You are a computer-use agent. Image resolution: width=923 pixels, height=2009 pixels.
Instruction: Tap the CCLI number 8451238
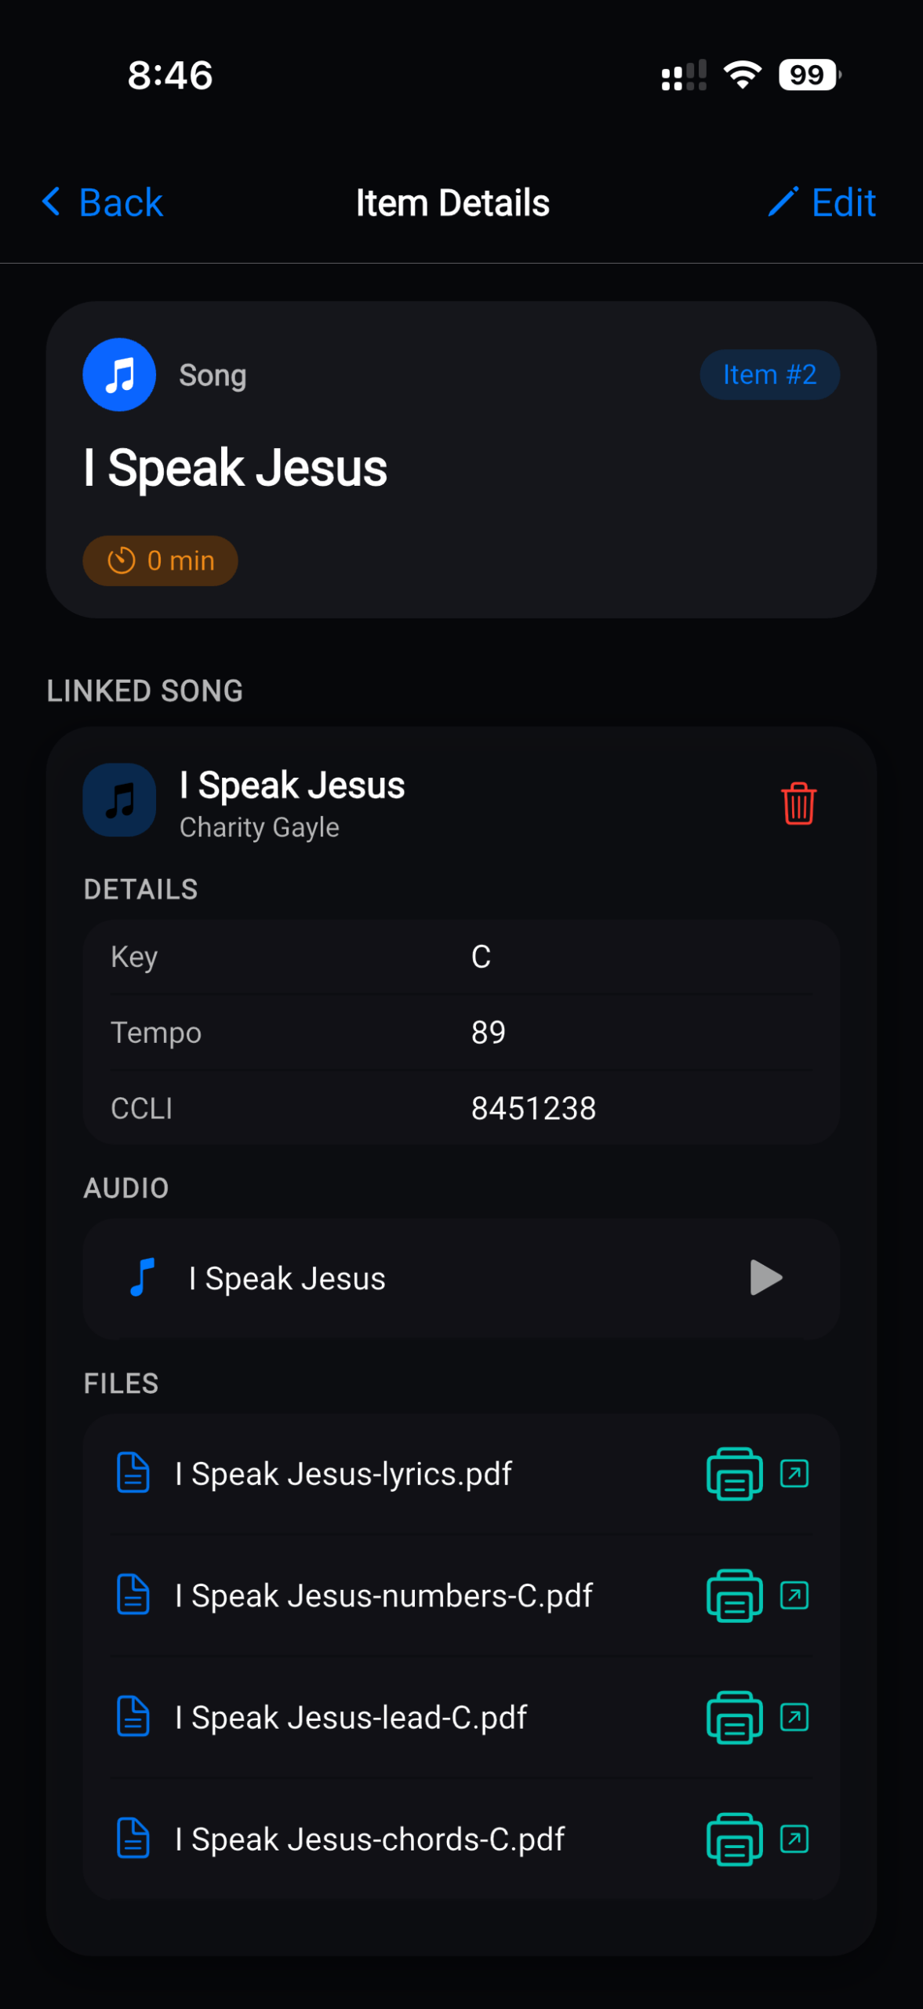[x=533, y=1108]
